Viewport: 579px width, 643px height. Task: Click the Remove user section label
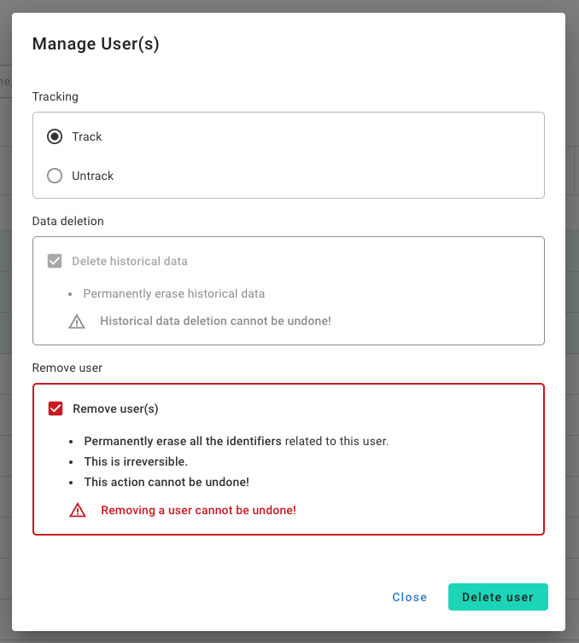(67, 368)
